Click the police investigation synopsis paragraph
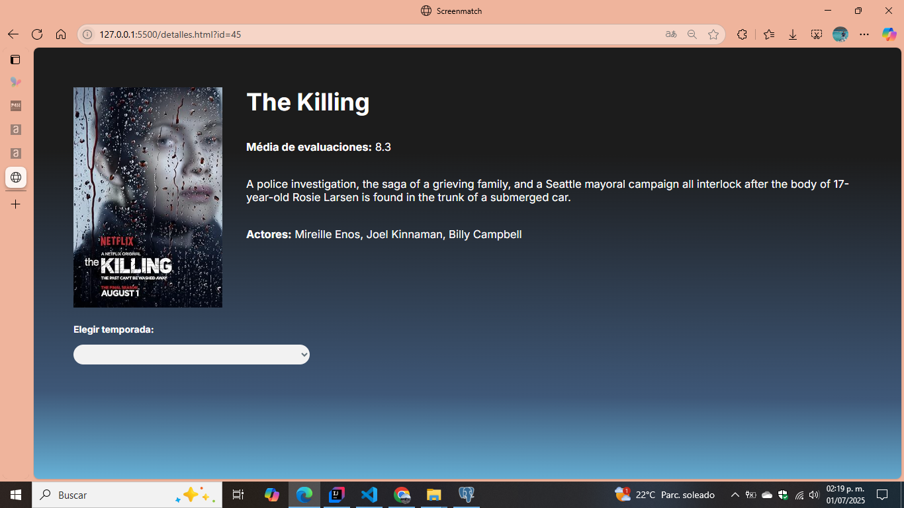The height and width of the screenshot is (508, 904). coord(548,190)
